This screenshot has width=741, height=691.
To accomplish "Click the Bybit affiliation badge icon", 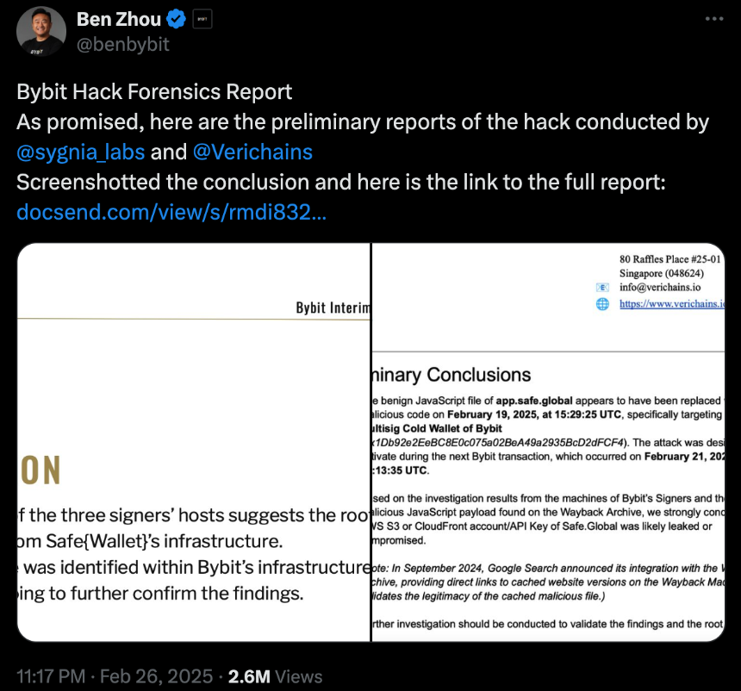I will point(202,19).
